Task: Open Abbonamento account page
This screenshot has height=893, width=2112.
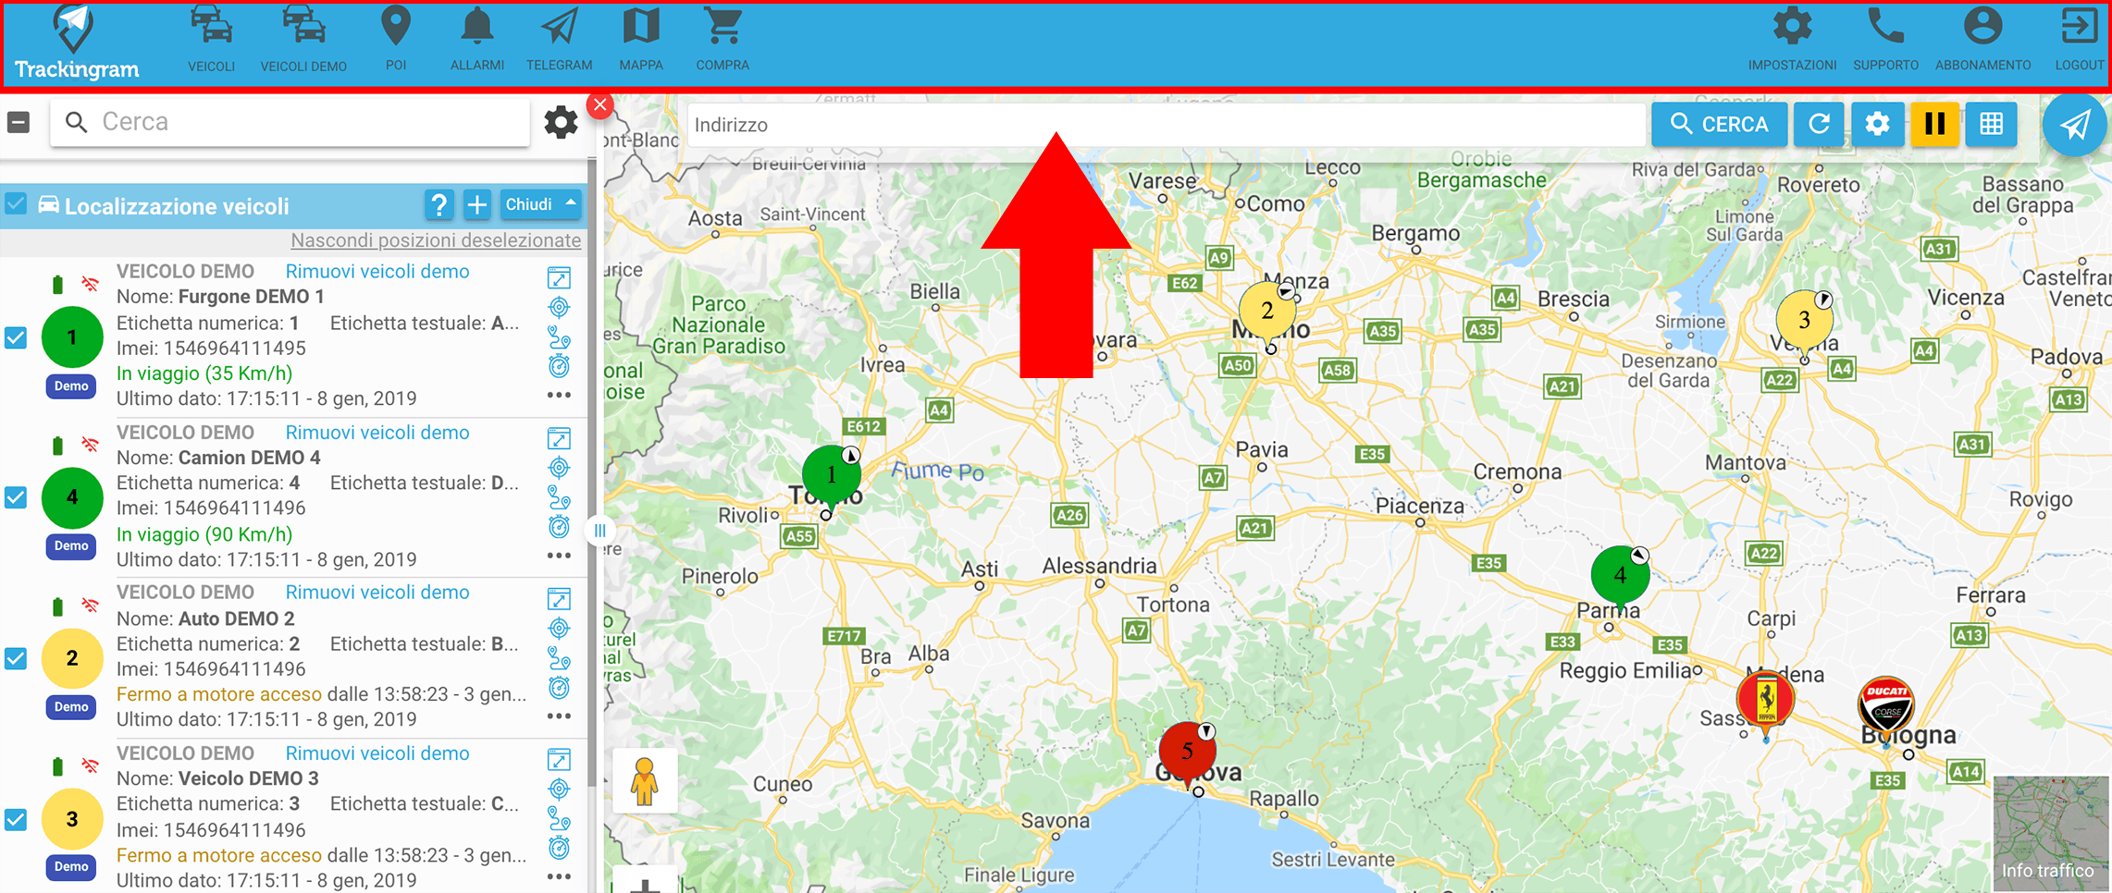Action: click(x=1983, y=39)
